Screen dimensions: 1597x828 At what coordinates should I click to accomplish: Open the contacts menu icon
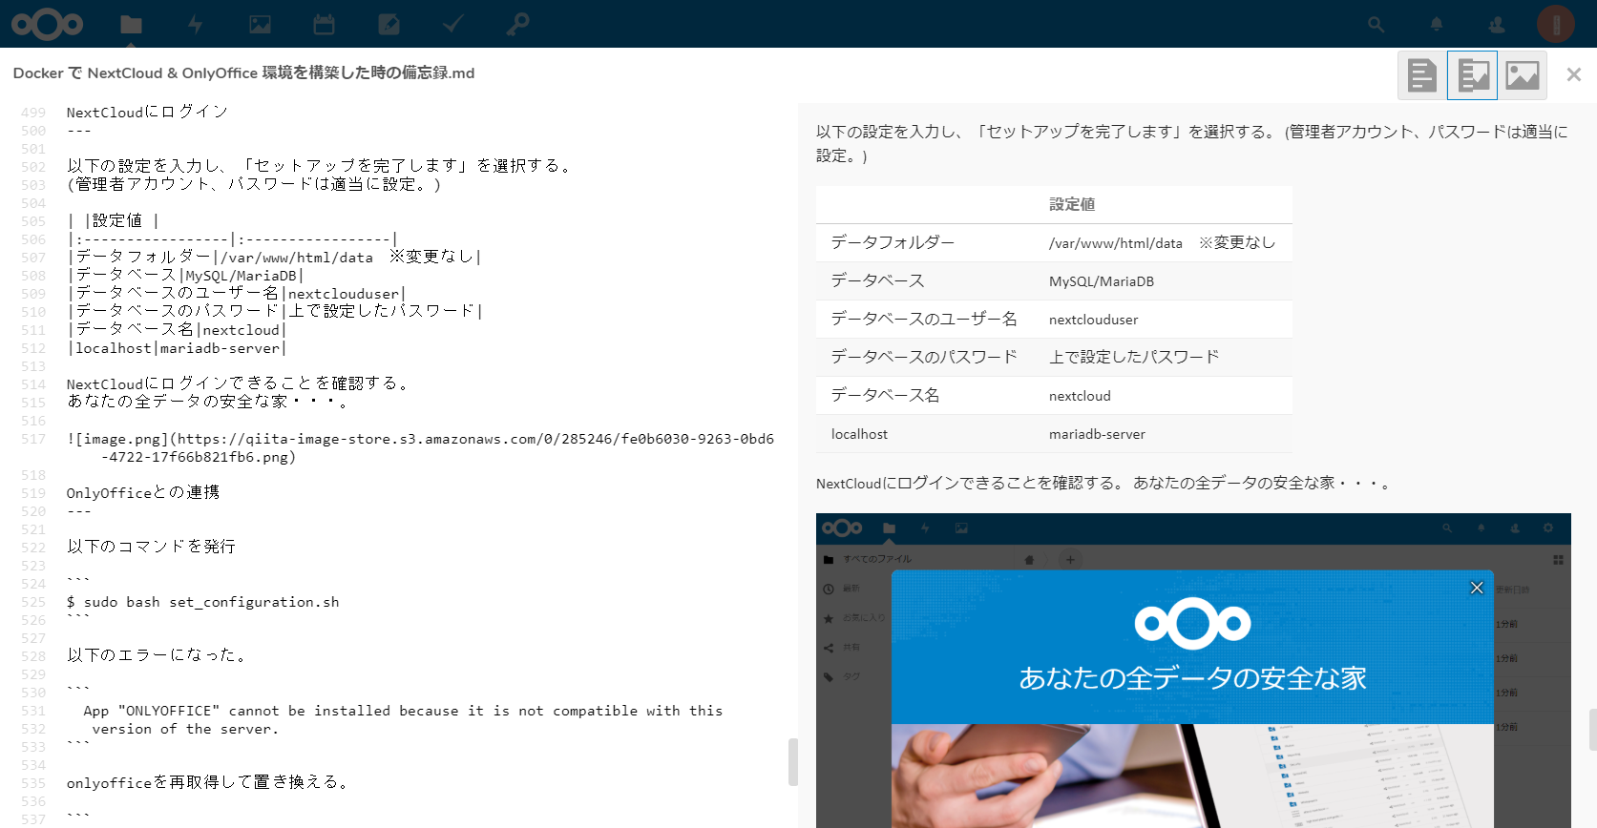[1497, 25]
